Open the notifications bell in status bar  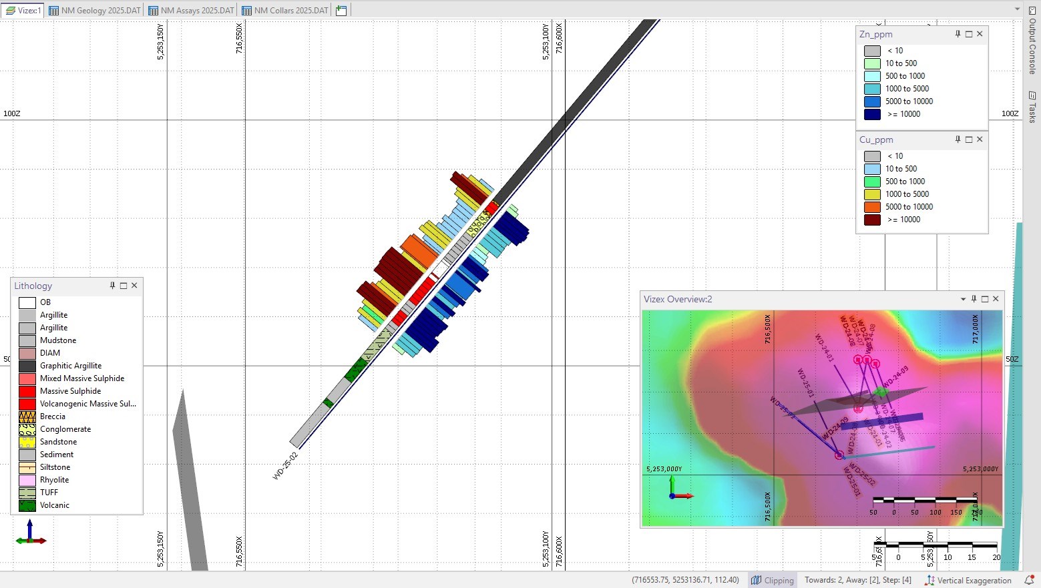pyautogui.click(x=1029, y=580)
